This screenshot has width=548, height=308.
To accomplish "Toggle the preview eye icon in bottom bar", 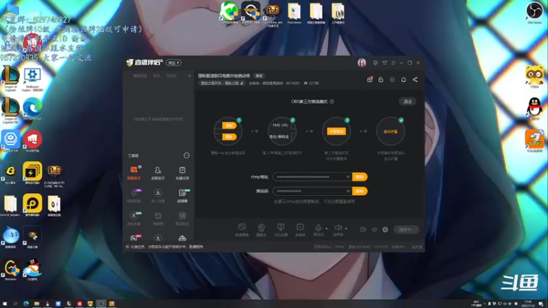I will click(x=374, y=229).
